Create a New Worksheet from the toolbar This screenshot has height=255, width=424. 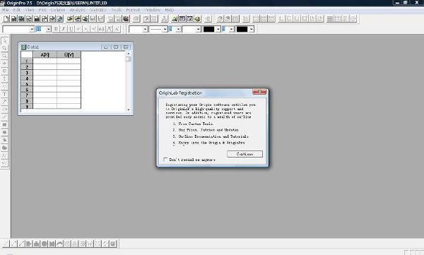pyautogui.click(x=13, y=18)
